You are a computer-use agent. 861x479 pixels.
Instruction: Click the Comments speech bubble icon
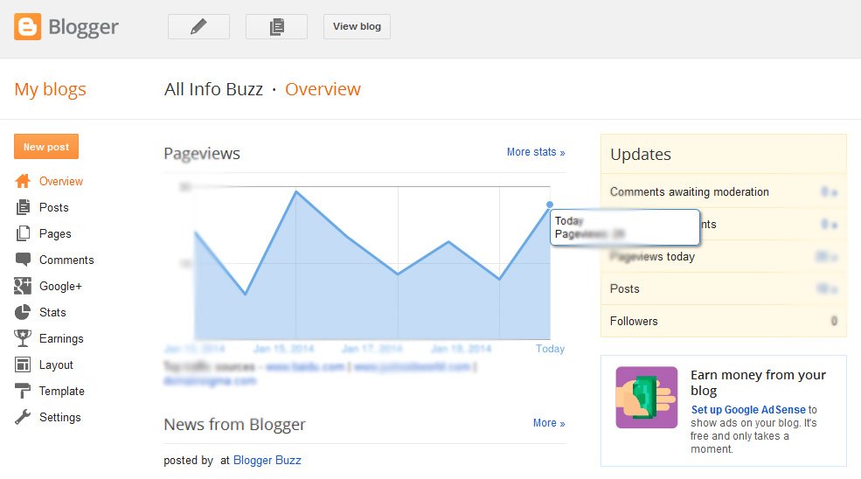coord(23,260)
